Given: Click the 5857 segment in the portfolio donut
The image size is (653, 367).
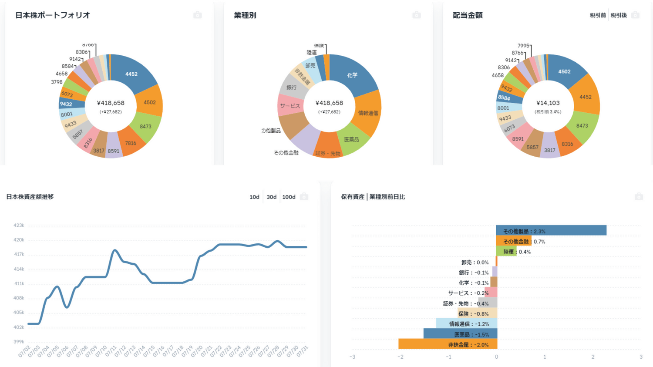Looking at the screenshot, I should [78, 135].
